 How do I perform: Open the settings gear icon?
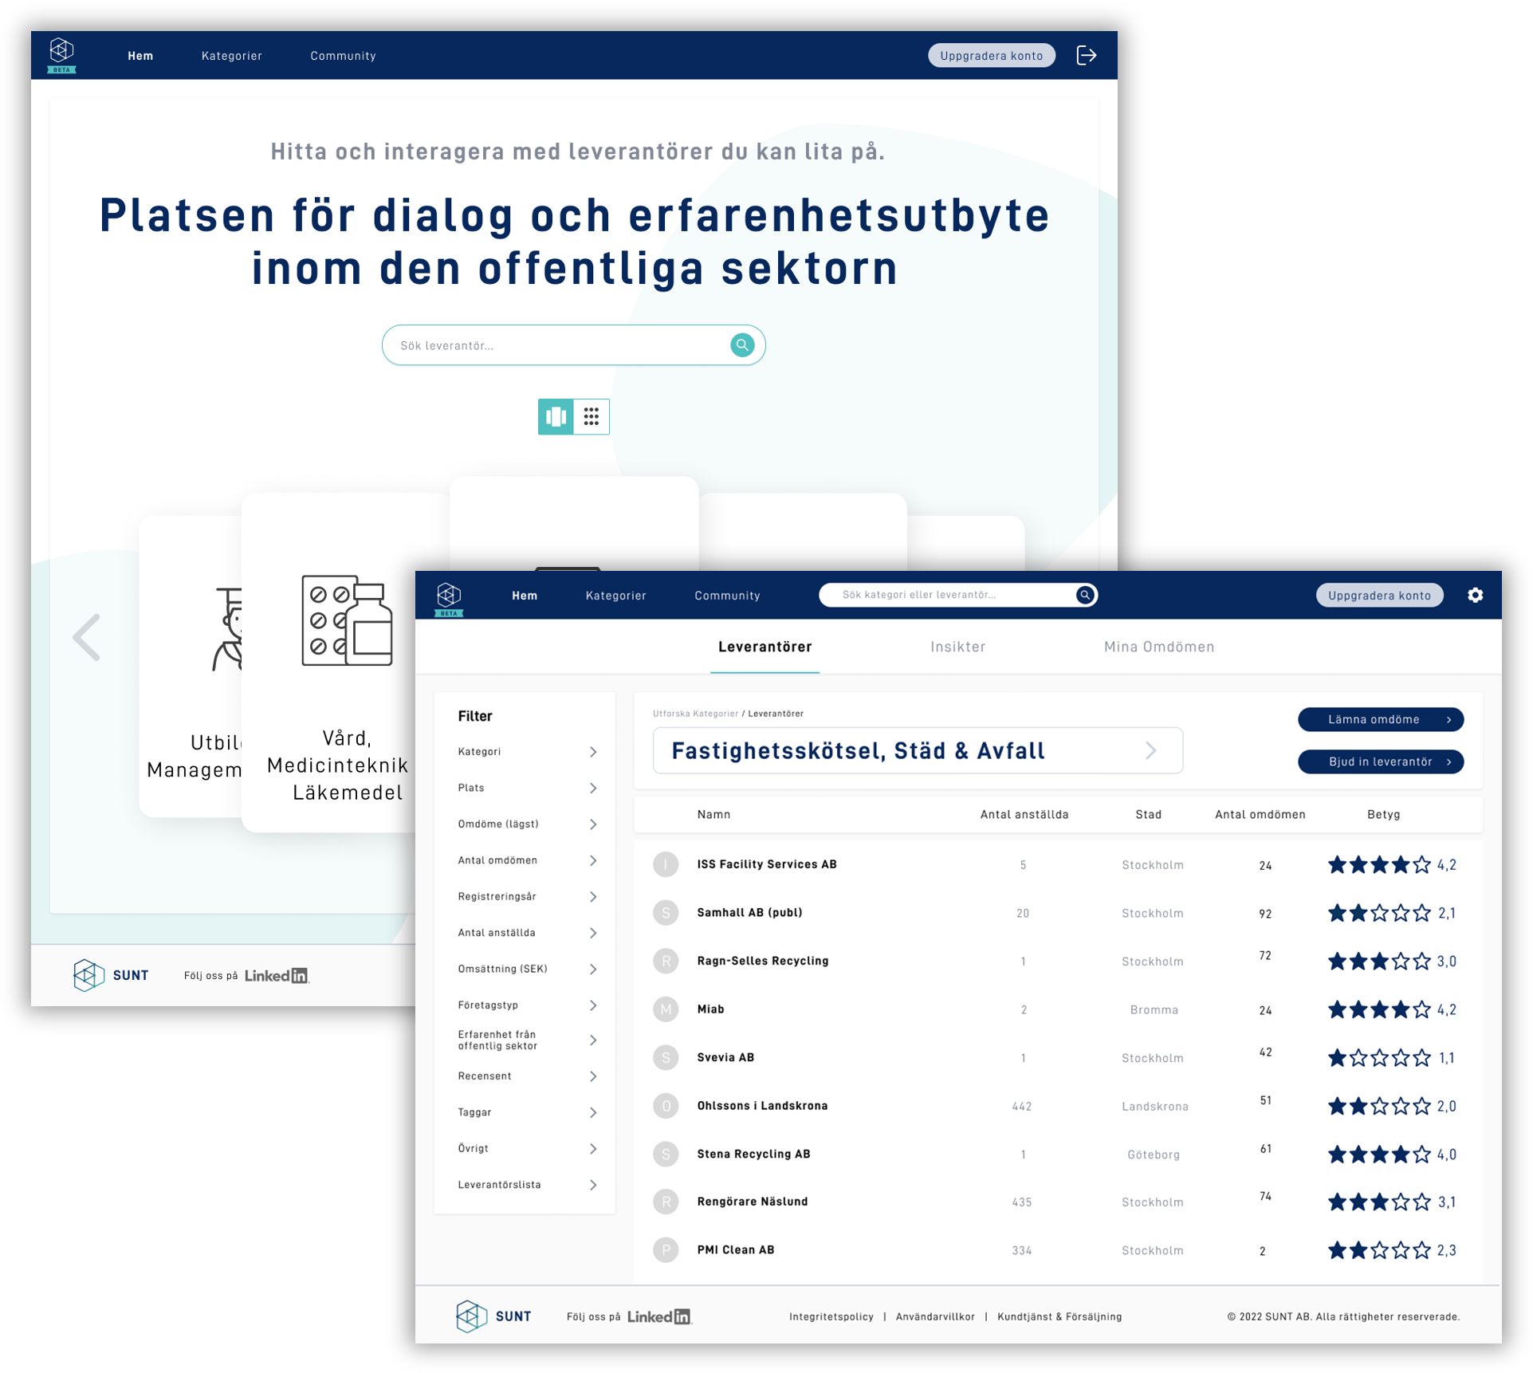click(1476, 595)
